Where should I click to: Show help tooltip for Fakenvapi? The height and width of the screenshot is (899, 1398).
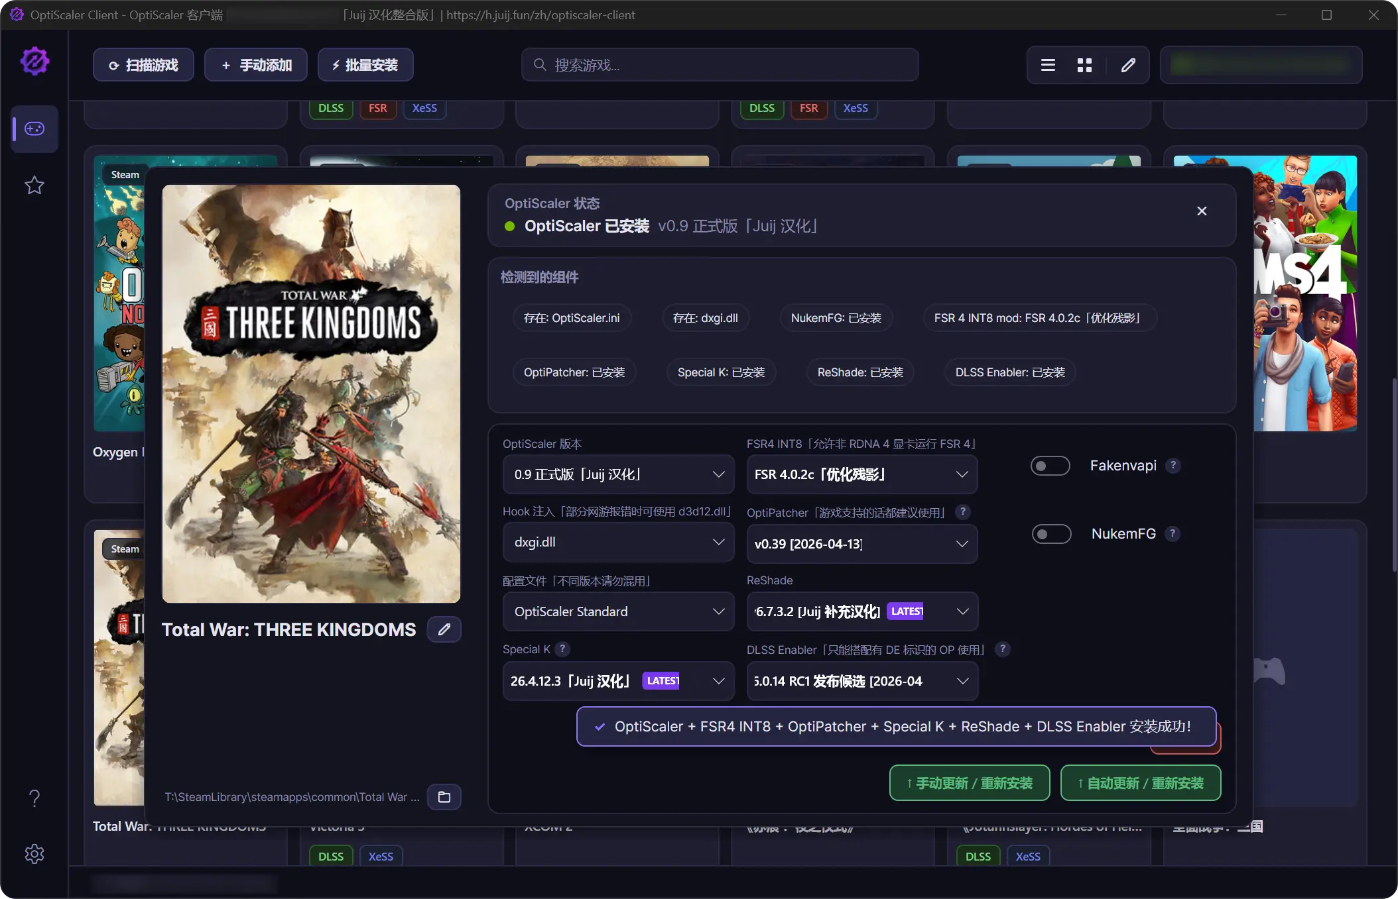[1173, 466]
